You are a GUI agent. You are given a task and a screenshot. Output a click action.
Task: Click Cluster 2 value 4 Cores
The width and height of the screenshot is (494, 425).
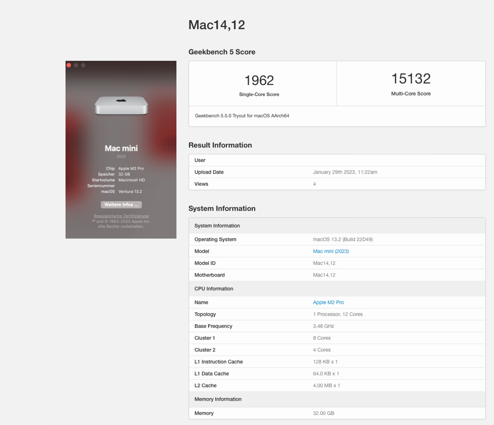322,350
